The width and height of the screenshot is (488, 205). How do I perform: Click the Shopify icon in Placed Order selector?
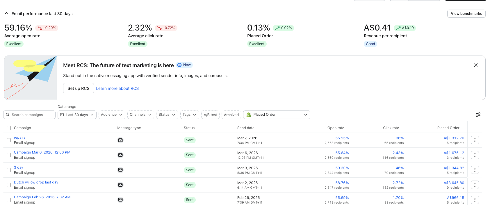coord(249,115)
